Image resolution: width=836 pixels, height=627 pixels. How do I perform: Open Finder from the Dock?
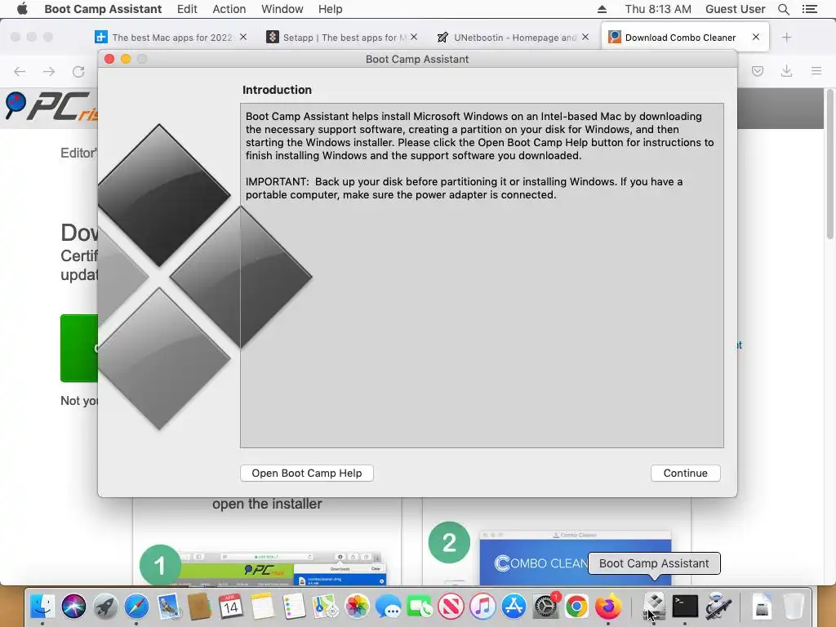(x=42, y=607)
